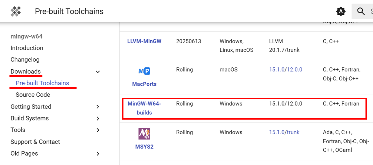Click the Pre-built Toolchains page title
This screenshot has height=165, width=373.
tap(69, 11)
